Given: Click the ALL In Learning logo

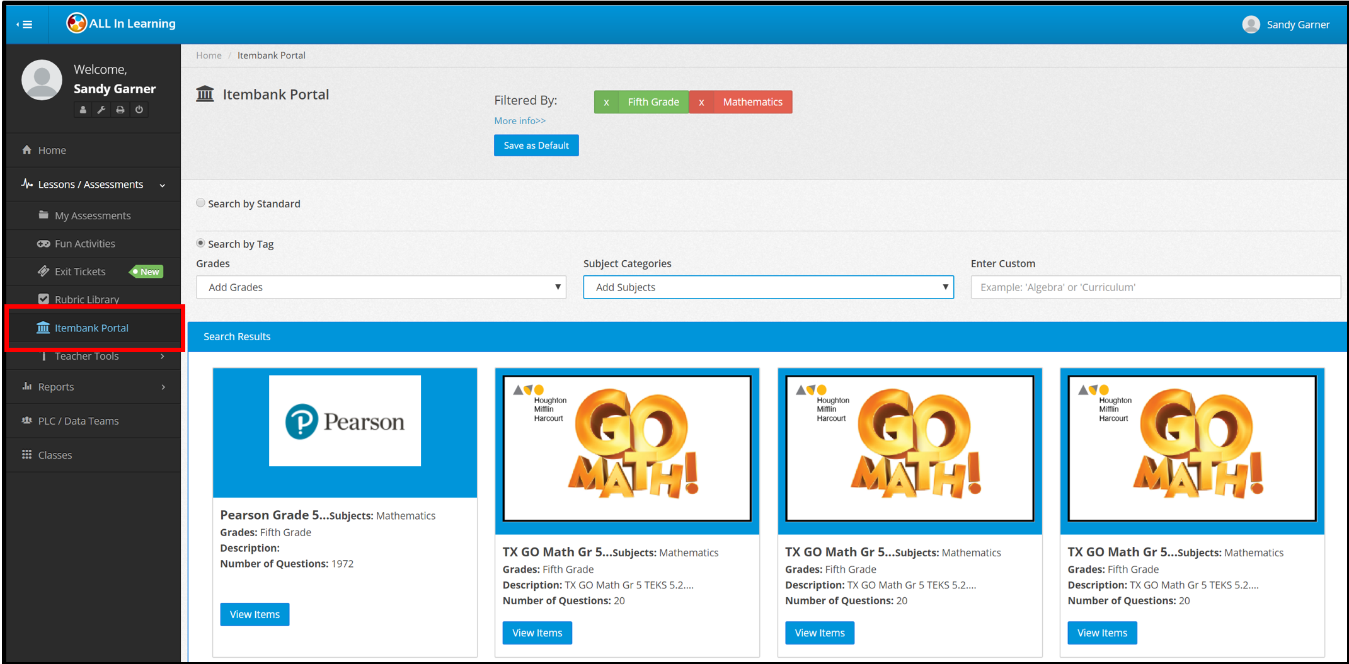Looking at the screenshot, I should [x=122, y=24].
